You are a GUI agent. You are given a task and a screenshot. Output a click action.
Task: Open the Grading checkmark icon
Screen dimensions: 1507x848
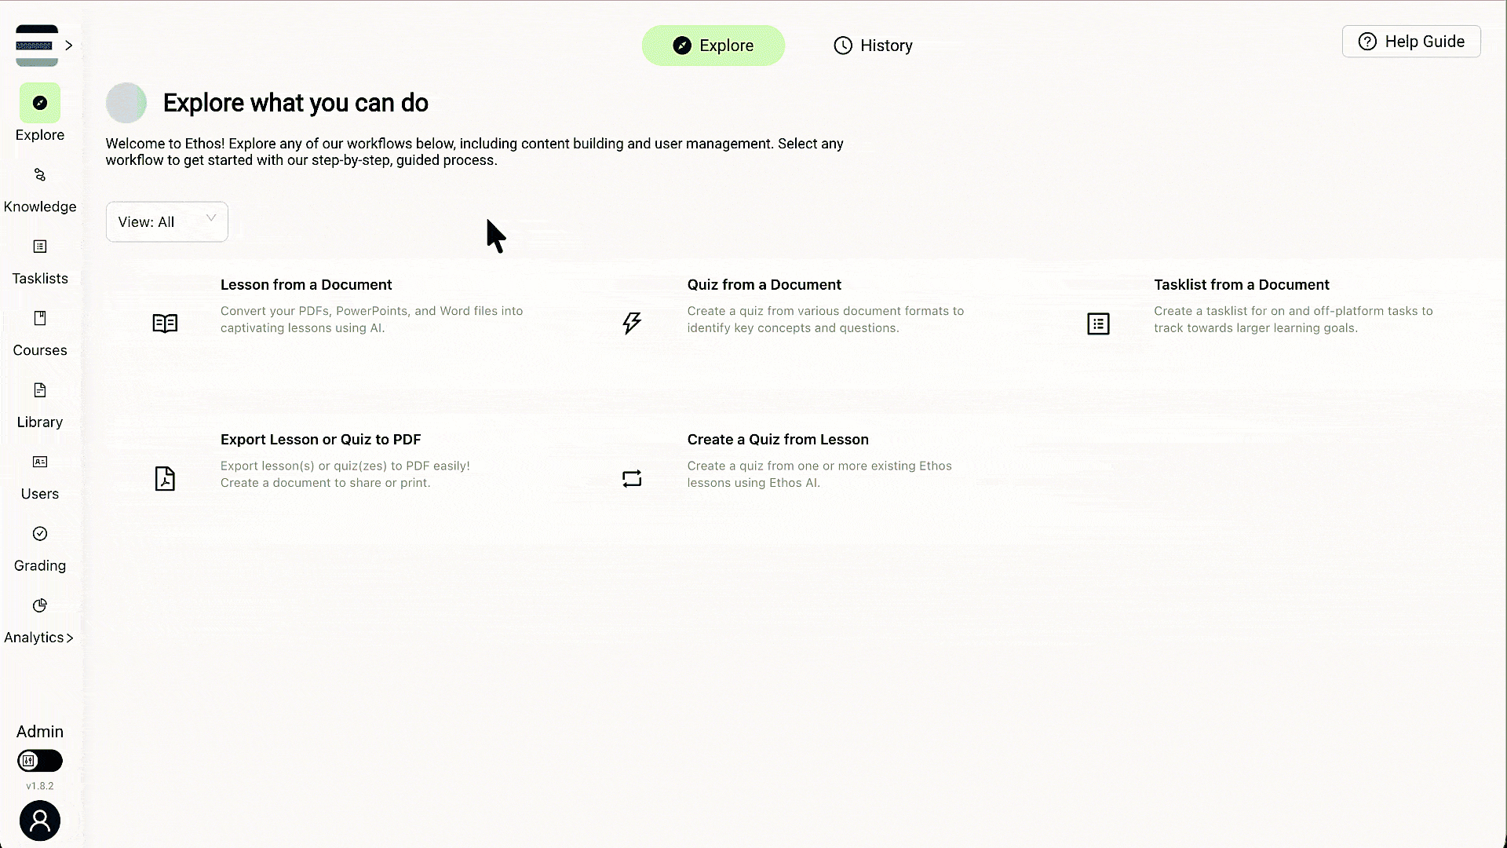[x=40, y=534]
